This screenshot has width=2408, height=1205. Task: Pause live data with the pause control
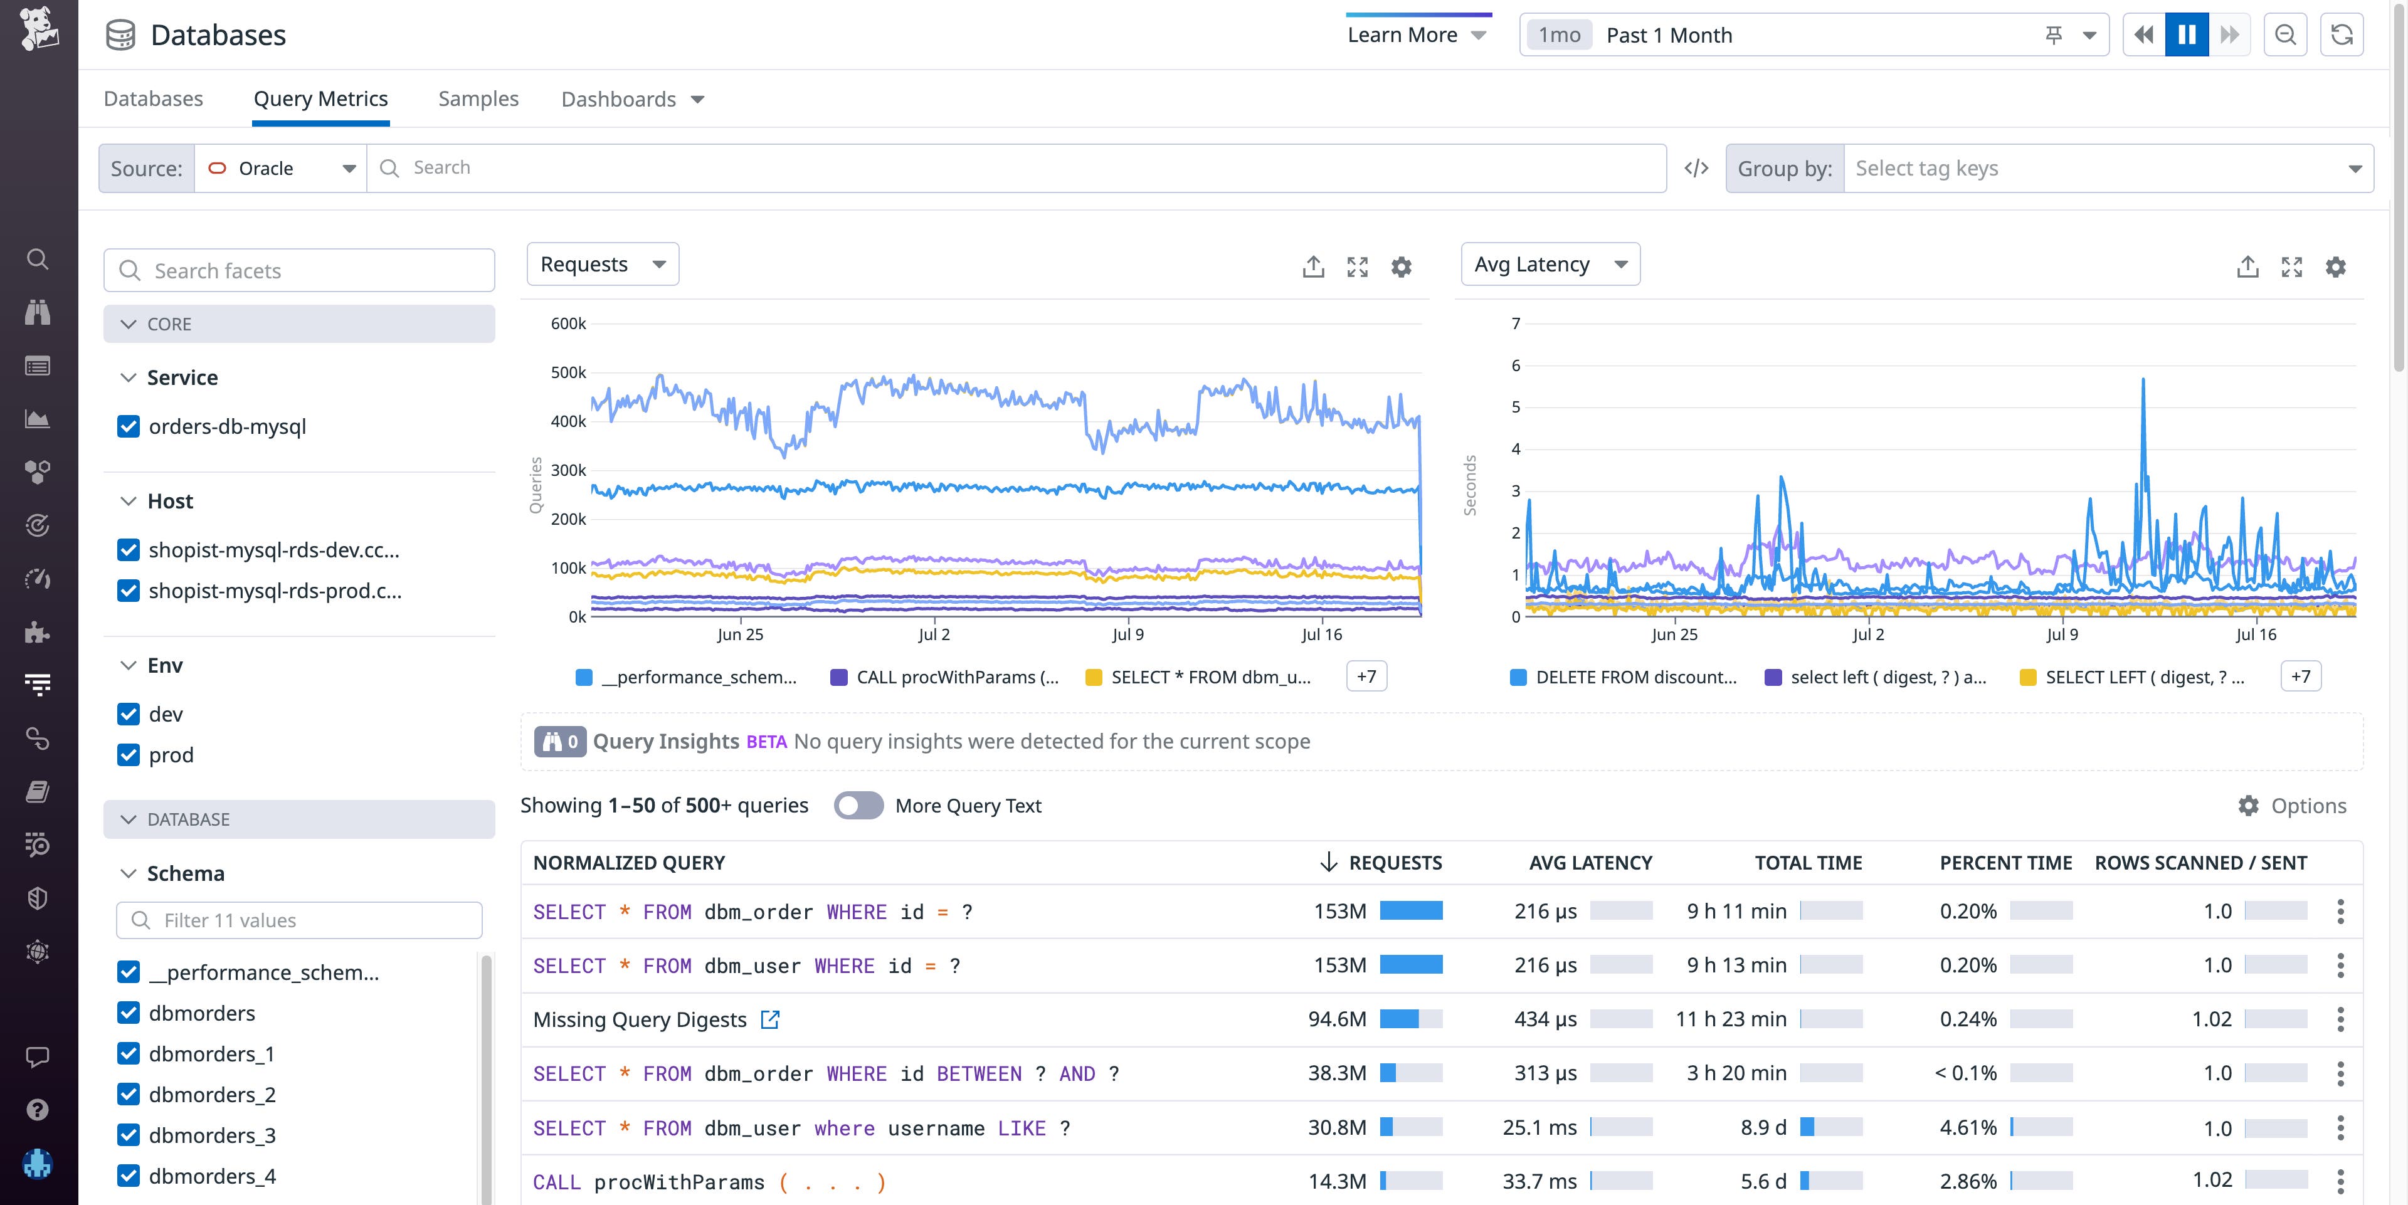[2187, 34]
